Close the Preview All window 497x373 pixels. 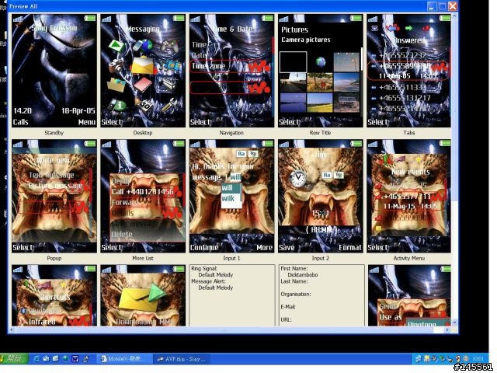pyautogui.click(x=453, y=6)
